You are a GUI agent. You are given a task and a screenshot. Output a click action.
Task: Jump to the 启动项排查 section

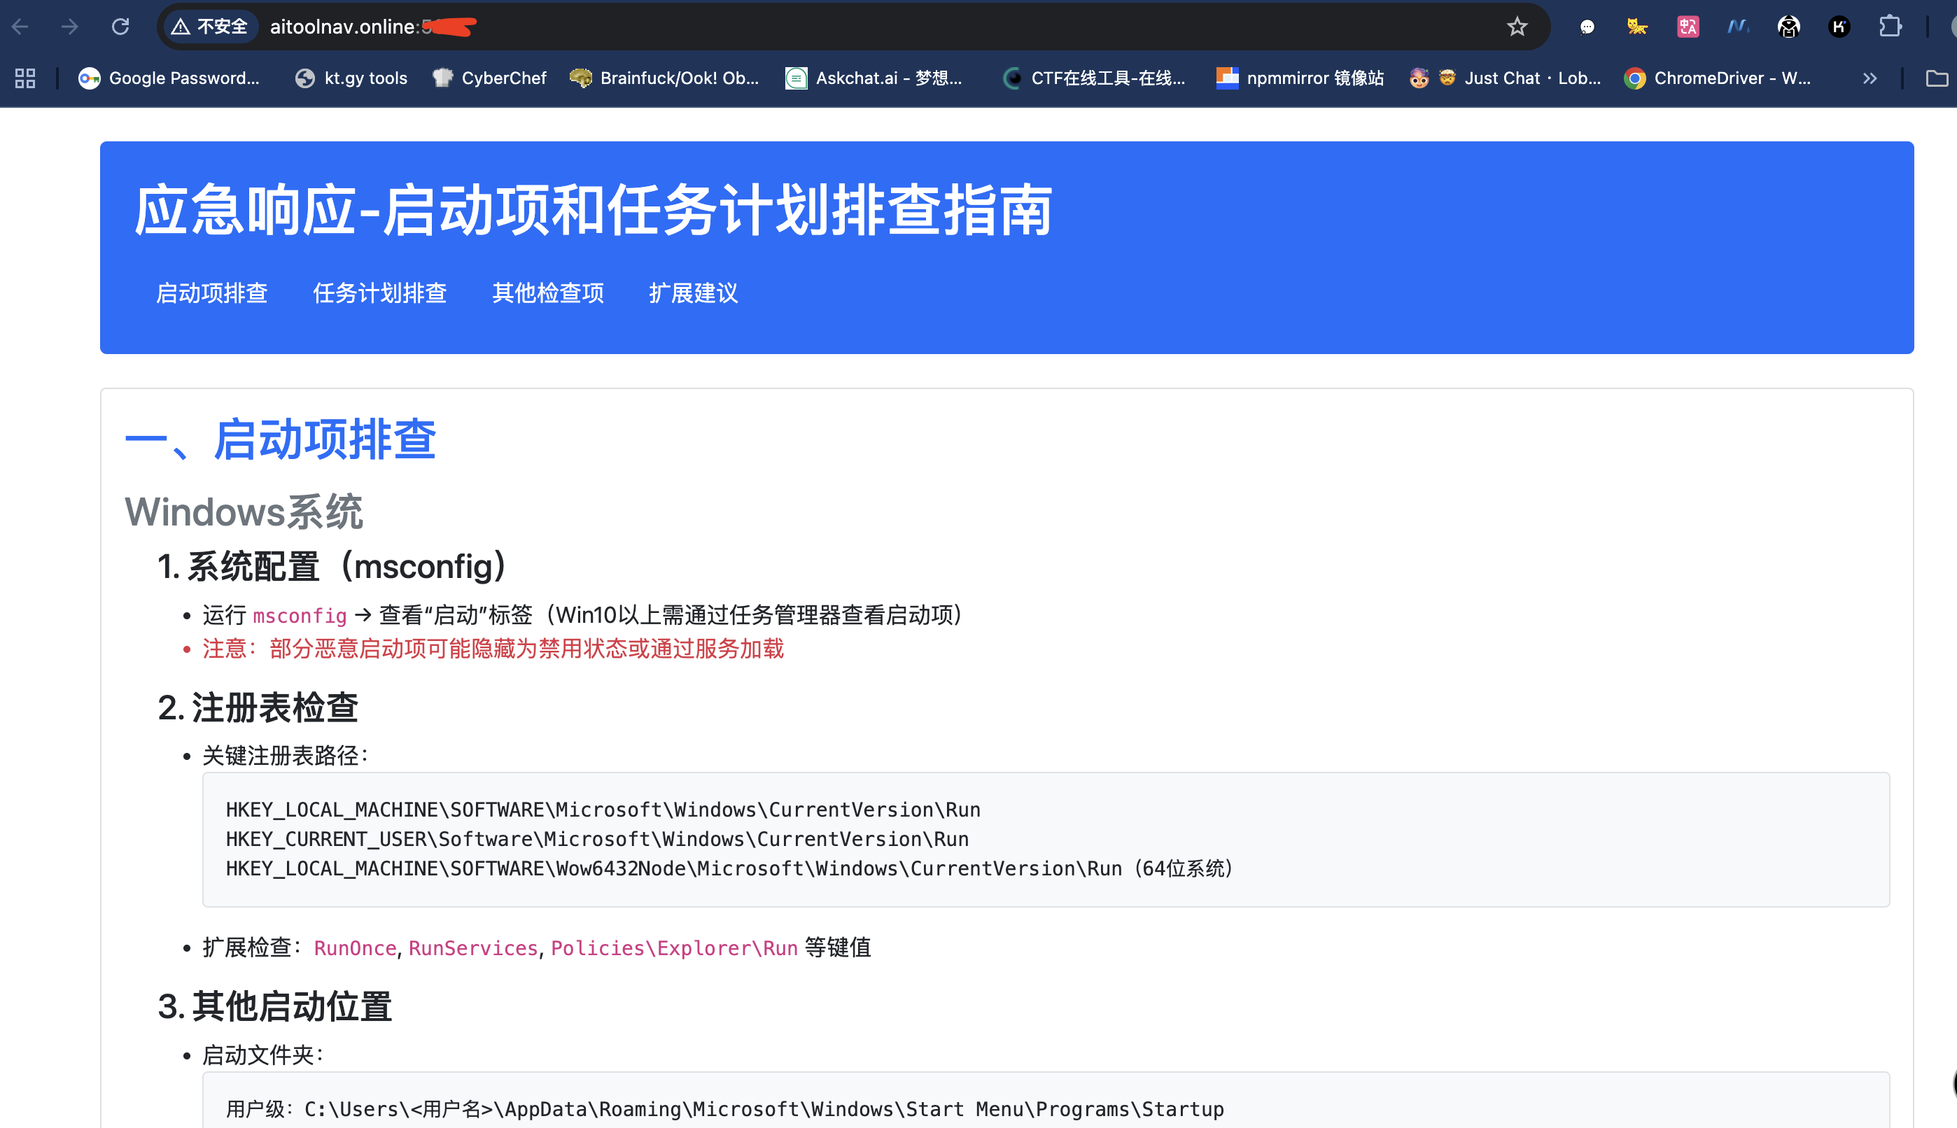click(x=211, y=294)
